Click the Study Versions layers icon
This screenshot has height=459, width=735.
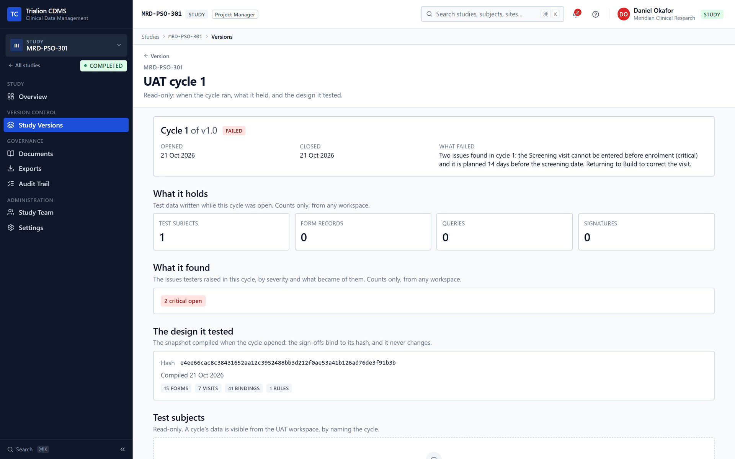pyautogui.click(x=11, y=125)
